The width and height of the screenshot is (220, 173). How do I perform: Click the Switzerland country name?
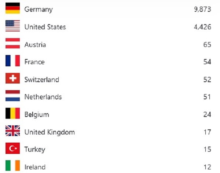tap(42, 80)
